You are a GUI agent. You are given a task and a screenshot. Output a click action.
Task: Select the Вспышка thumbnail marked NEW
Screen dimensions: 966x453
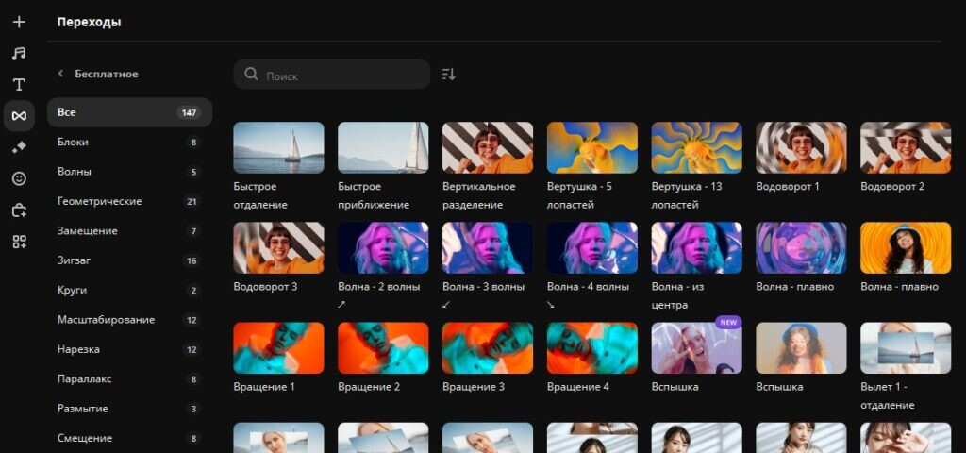[x=697, y=347]
